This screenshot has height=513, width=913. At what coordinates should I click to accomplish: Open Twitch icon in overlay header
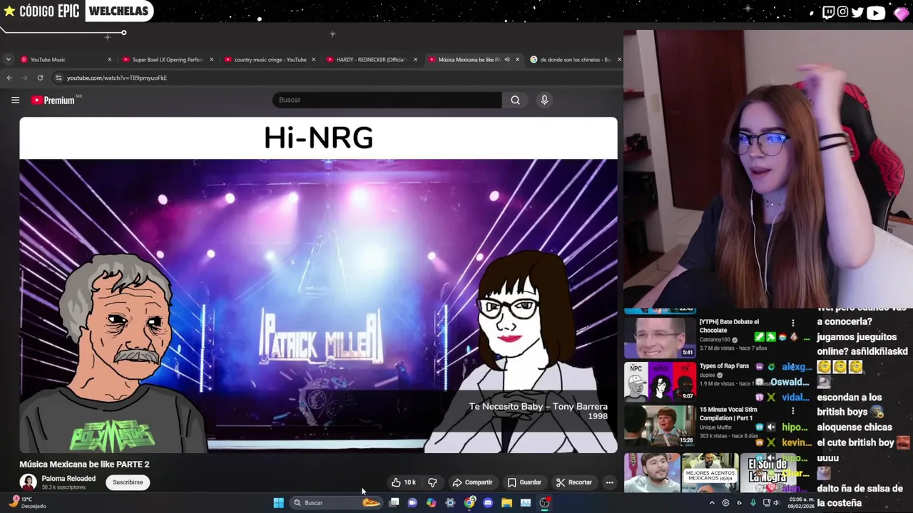pos(828,12)
